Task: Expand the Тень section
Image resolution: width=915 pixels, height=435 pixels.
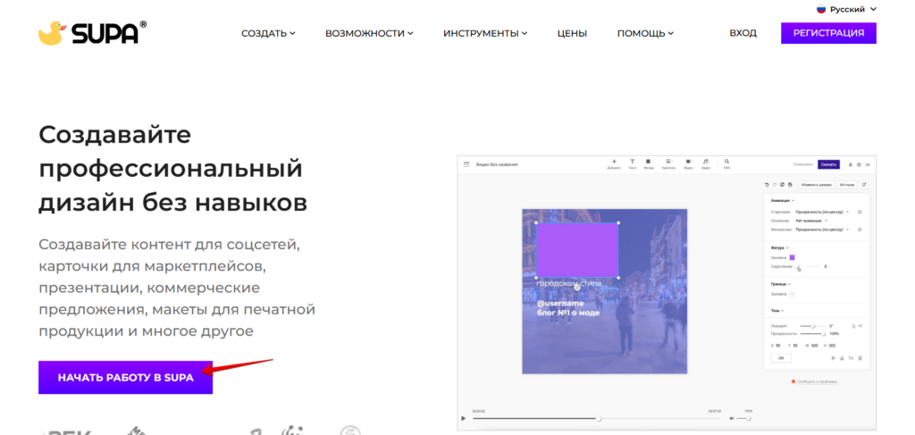Action: pos(777,311)
